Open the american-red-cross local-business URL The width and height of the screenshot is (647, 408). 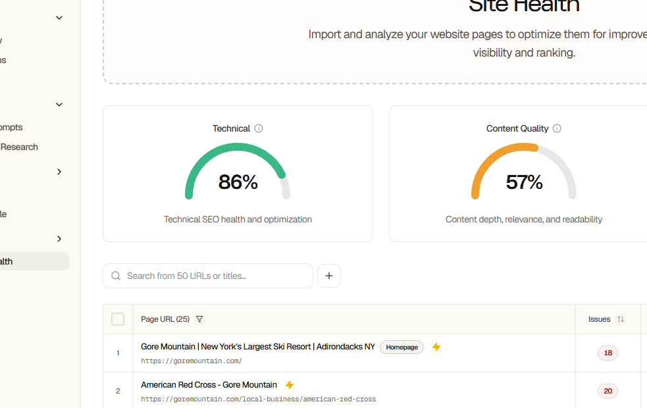click(x=258, y=399)
